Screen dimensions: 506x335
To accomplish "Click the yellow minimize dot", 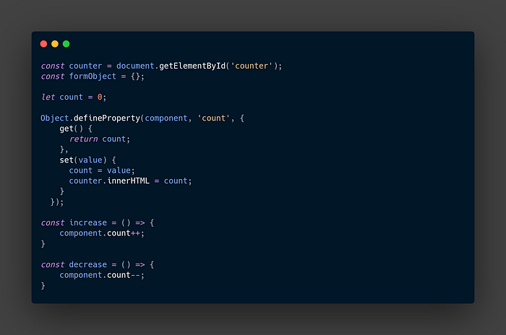I will tap(55, 44).
